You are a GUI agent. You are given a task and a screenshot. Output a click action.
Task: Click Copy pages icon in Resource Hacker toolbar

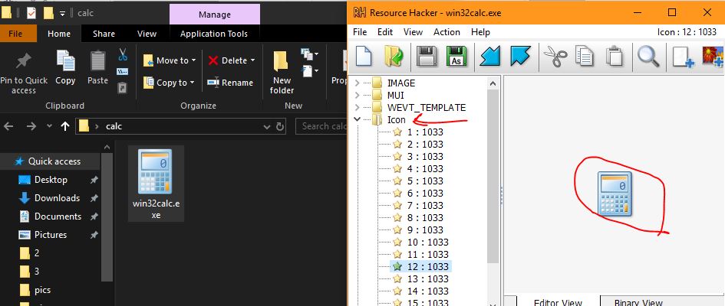coord(585,57)
